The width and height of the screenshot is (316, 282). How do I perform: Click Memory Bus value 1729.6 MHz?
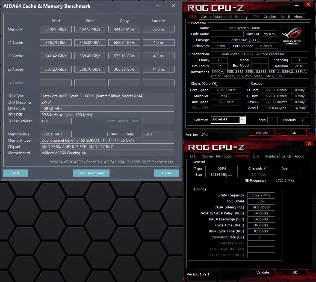point(56,134)
